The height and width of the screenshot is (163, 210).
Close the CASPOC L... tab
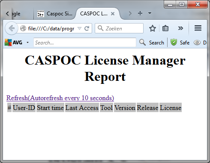coord(113,14)
